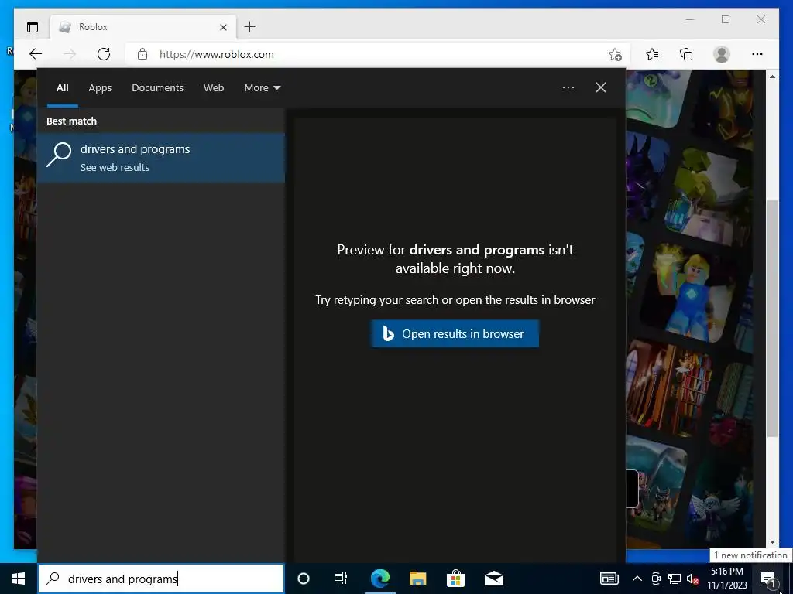Click the Edge tab actions icon
The image size is (793, 594).
[x=33, y=27]
